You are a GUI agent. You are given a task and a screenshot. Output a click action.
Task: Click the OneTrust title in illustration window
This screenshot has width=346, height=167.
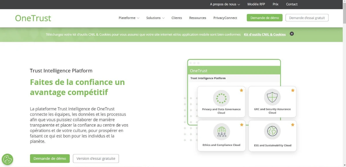click(198, 71)
